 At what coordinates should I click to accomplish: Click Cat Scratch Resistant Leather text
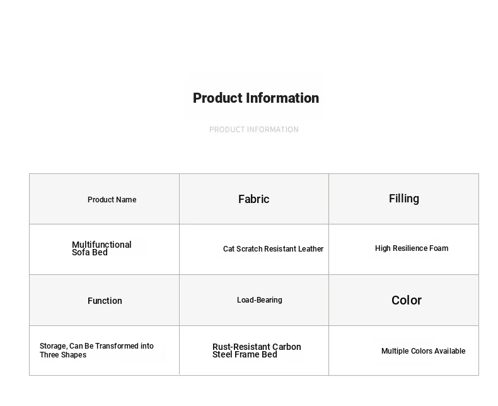coord(273,249)
